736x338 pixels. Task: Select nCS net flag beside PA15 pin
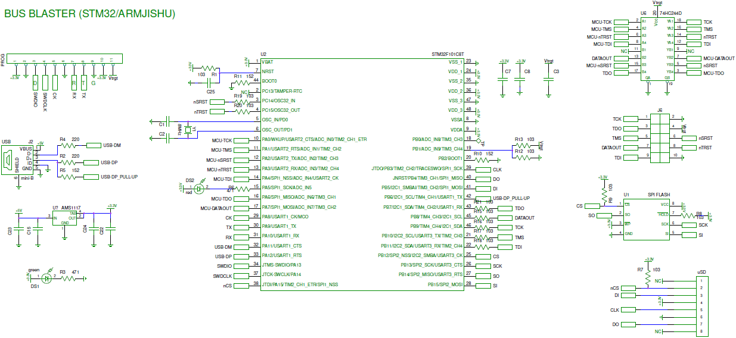click(240, 286)
